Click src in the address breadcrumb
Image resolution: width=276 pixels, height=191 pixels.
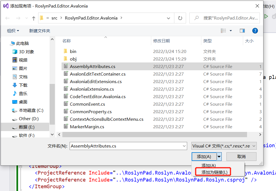54,18
